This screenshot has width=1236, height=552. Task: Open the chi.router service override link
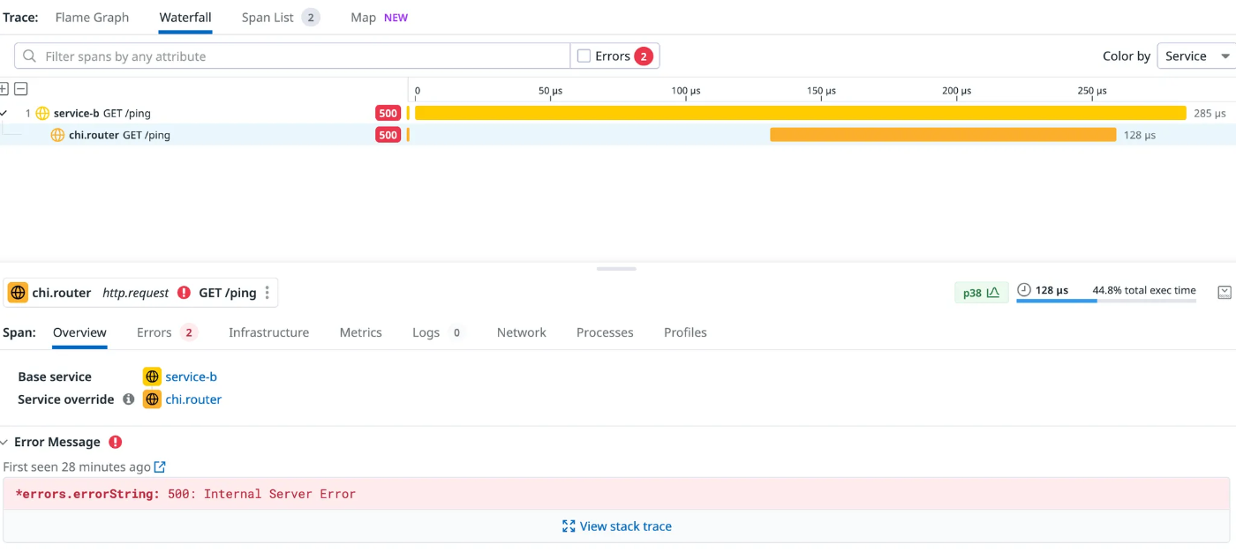pos(193,399)
